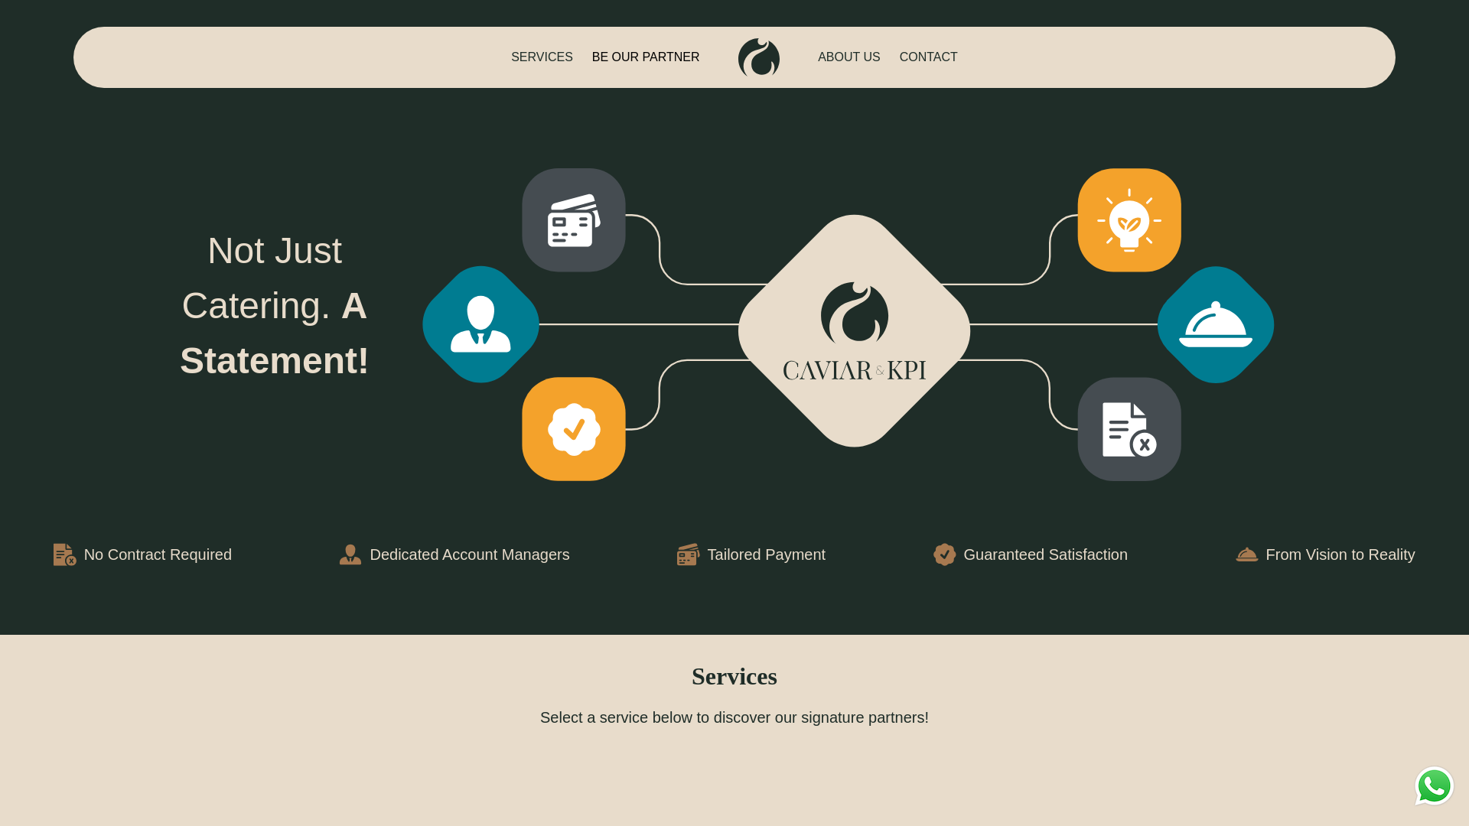Click the cloche icon beside From Vision to Reality
The height and width of the screenshot is (826, 1469).
[x=1247, y=554]
